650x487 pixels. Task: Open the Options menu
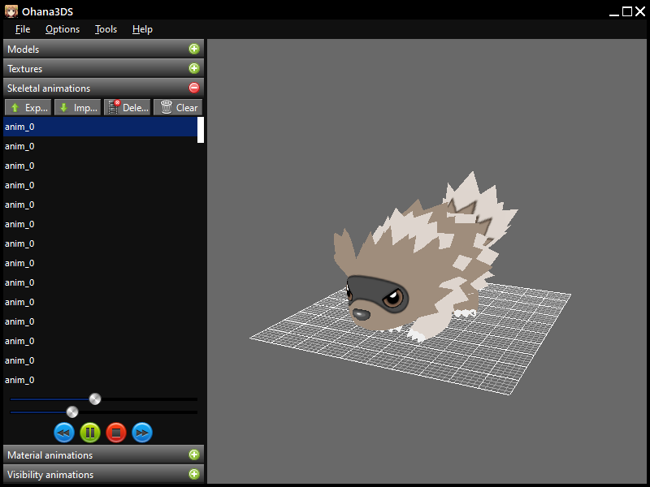(x=63, y=29)
